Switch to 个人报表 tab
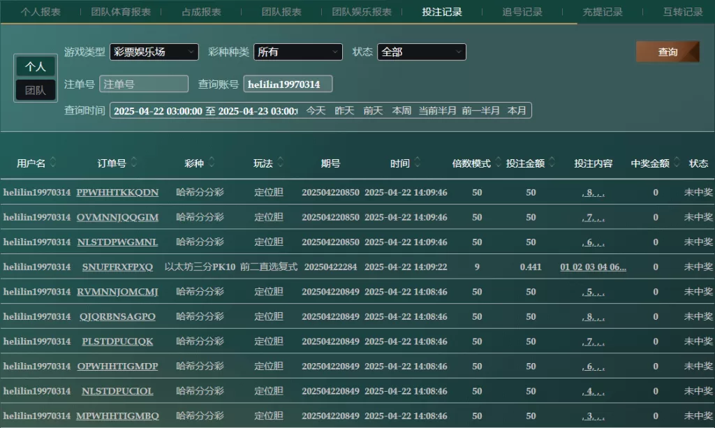Image resolution: width=715 pixels, height=428 pixels. (40, 12)
